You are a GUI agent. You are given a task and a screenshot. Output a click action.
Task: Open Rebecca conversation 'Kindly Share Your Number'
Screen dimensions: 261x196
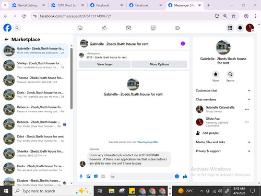[35, 124]
